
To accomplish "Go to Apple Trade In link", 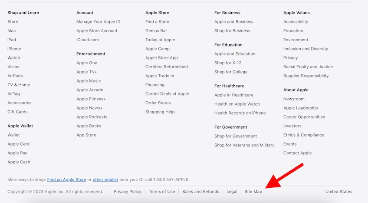I will [x=160, y=76].
